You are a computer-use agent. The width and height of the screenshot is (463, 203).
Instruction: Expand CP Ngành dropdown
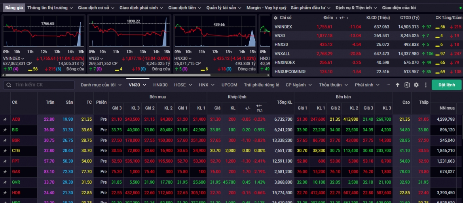point(299,85)
